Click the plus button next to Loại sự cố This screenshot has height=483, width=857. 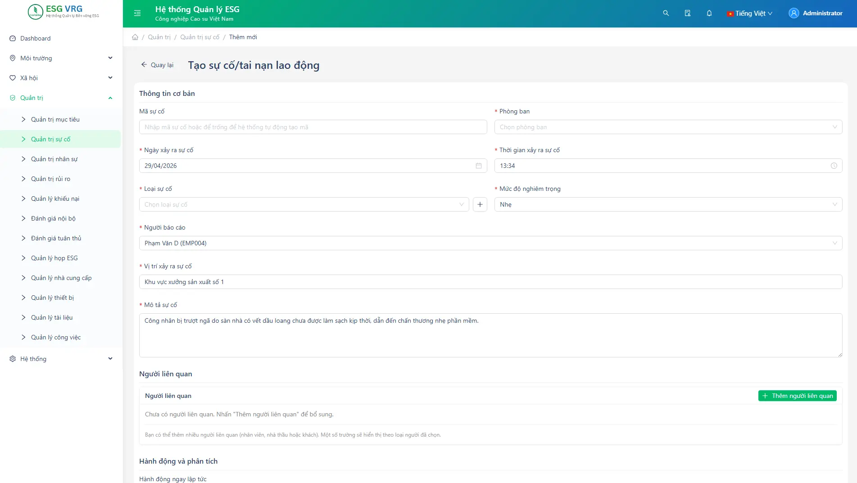[x=480, y=204]
